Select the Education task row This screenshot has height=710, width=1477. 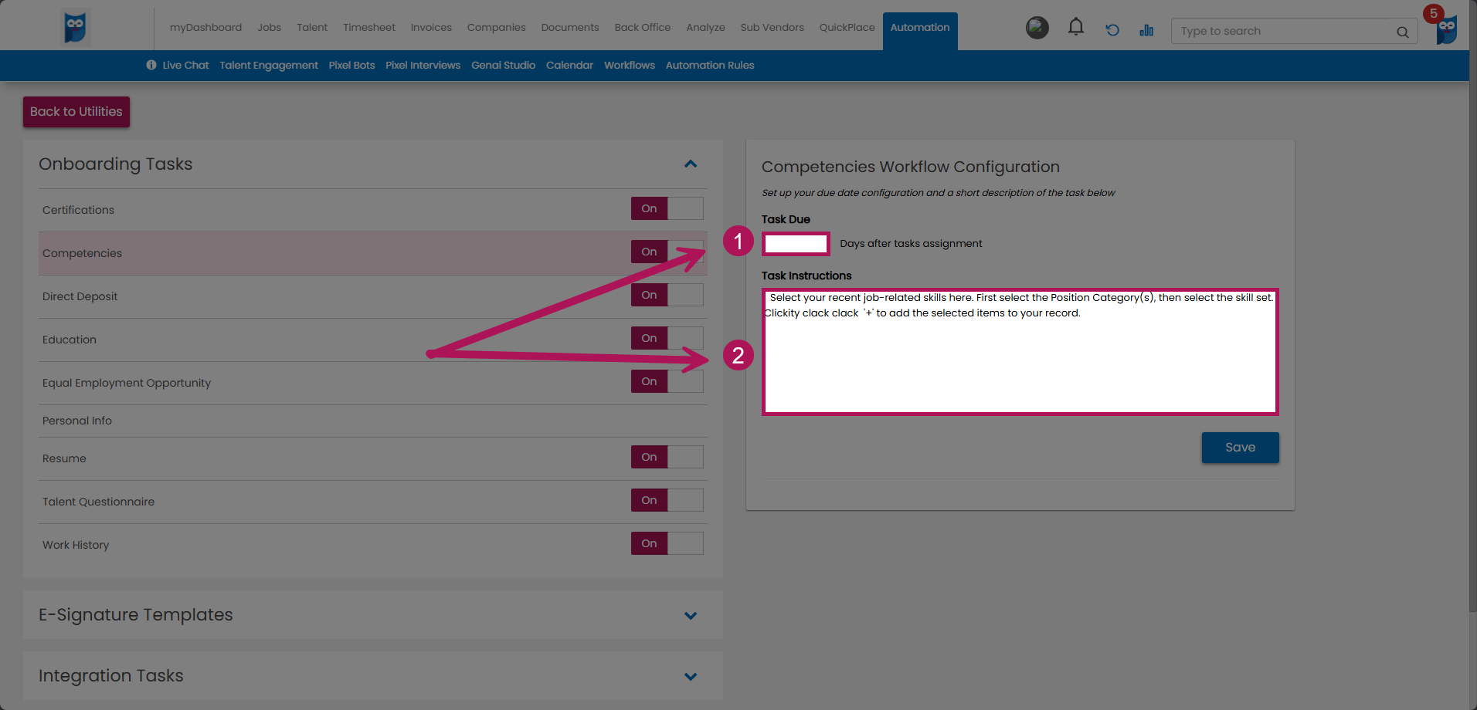372,340
